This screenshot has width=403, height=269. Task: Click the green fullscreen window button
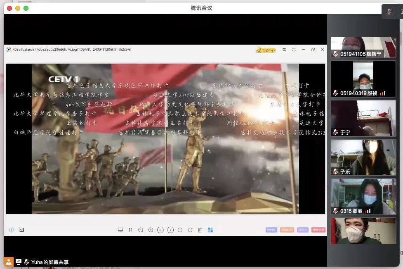[x=26, y=8]
